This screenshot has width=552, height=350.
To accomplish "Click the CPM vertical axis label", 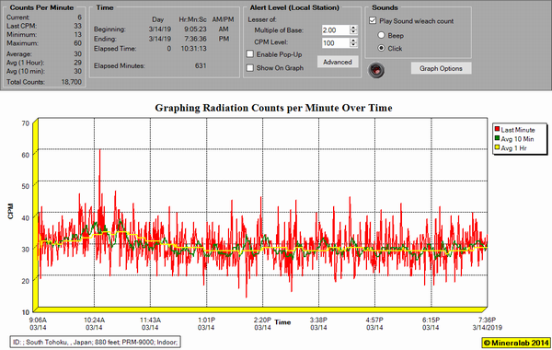I will tap(10, 211).
